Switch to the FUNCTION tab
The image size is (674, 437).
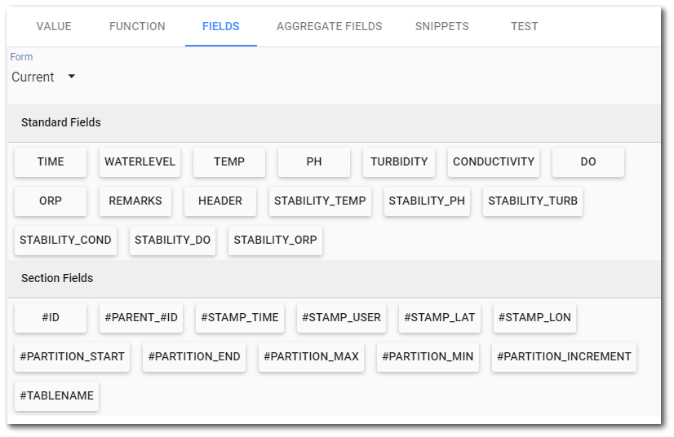point(137,26)
